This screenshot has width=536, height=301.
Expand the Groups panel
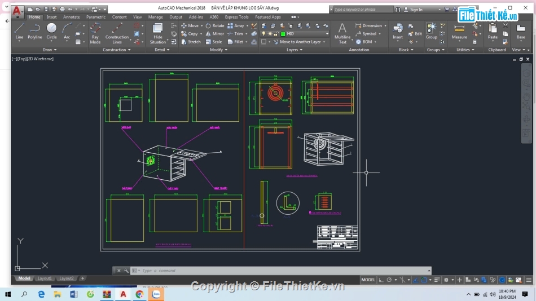[x=436, y=50]
